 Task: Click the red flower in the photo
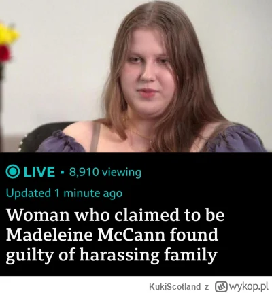[5, 53]
